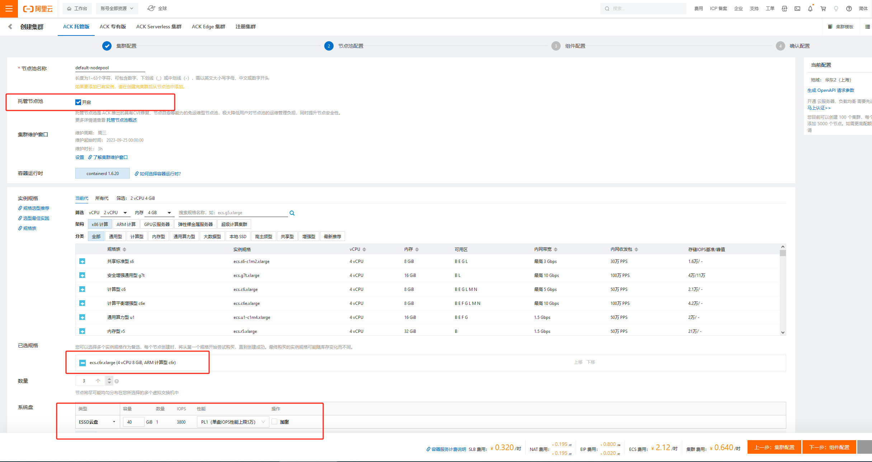This screenshot has width=872, height=462.
Task: Open the 工作台 workbench button
Action: click(x=77, y=9)
